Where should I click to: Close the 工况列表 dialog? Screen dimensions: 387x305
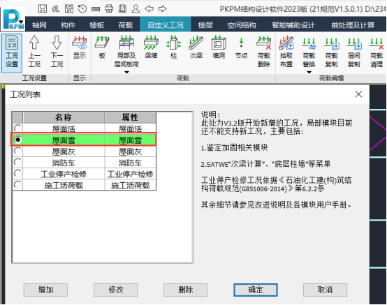coord(358,94)
